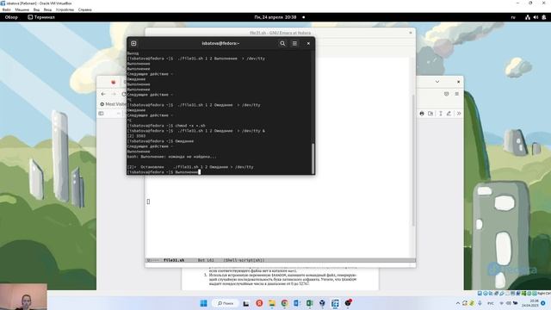Click the Windows taskbar search box
Image resolution: width=551 pixels, height=310 pixels.
click(226, 303)
